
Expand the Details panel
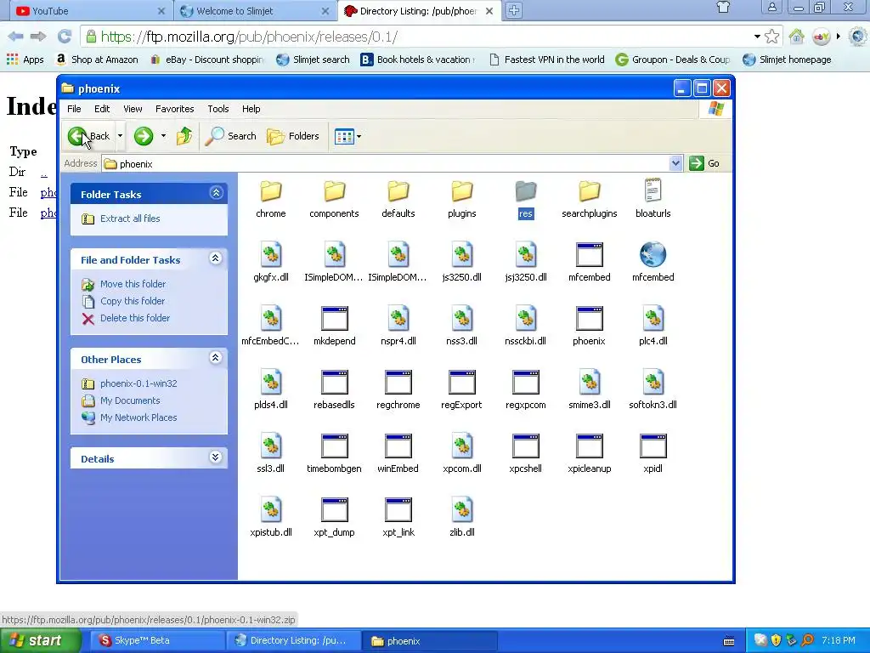216,457
